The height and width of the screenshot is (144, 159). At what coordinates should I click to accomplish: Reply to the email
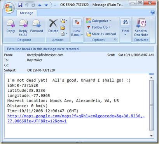tap(11, 26)
